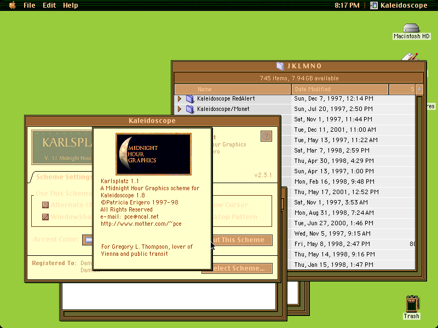
Task: Open the Help menu
Action: pyautogui.click(x=71, y=5)
